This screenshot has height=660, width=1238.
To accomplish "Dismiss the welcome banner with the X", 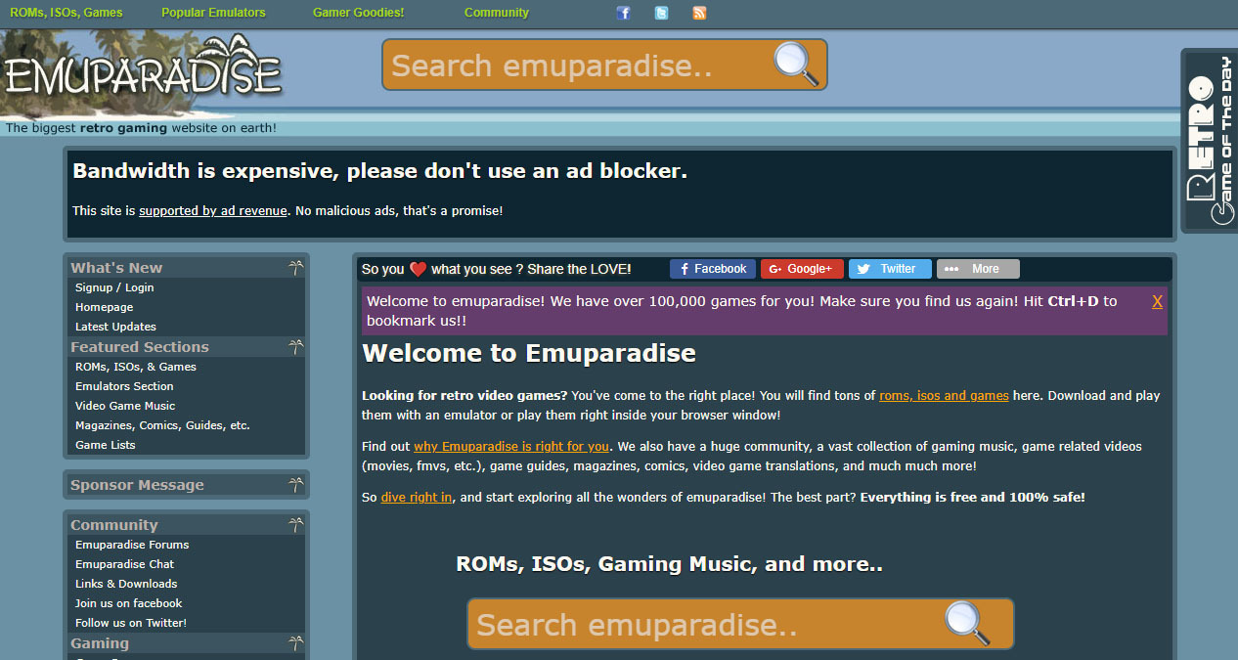I will (1157, 300).
